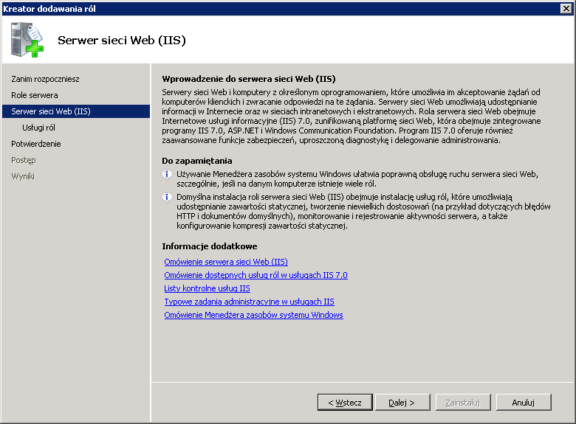
Task: Close the Kreator dodawania ról window
Action: [x=566, y=8]
